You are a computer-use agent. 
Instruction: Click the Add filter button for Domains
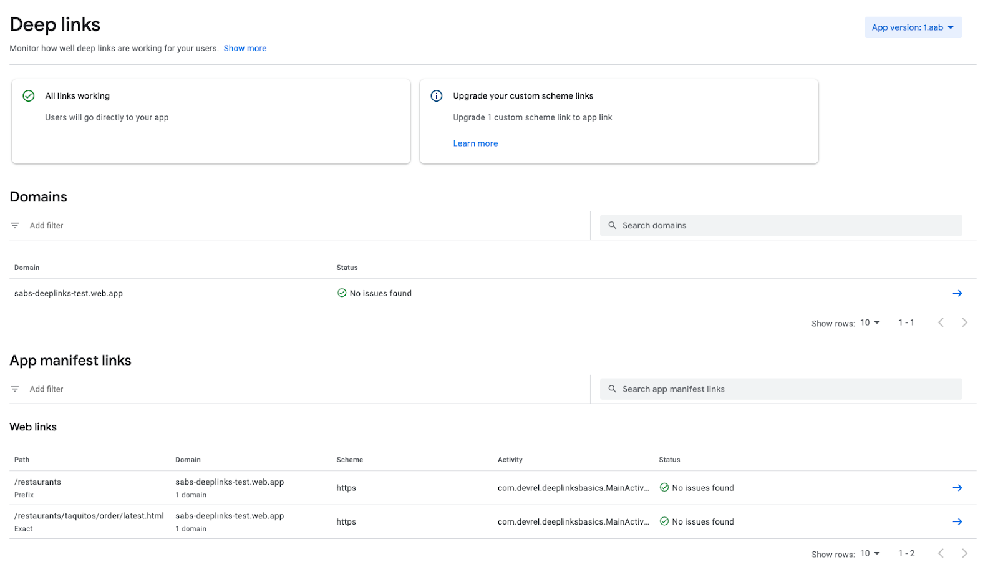pos(46,225)
